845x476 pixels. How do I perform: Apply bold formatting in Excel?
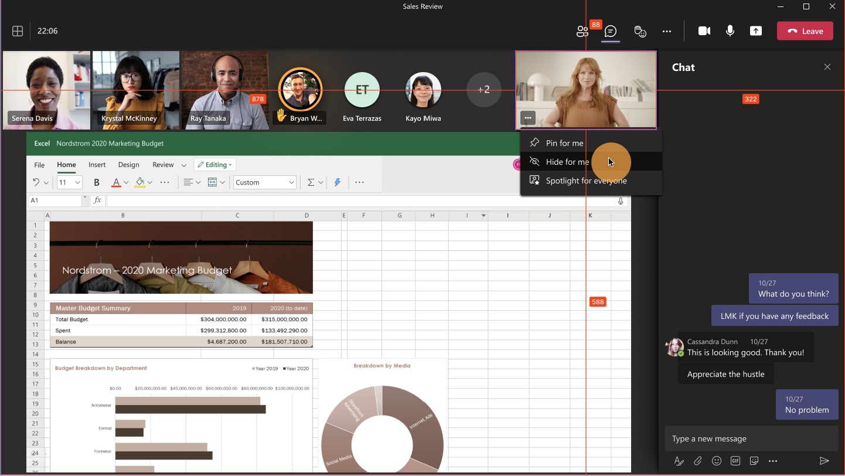point(96,182)
